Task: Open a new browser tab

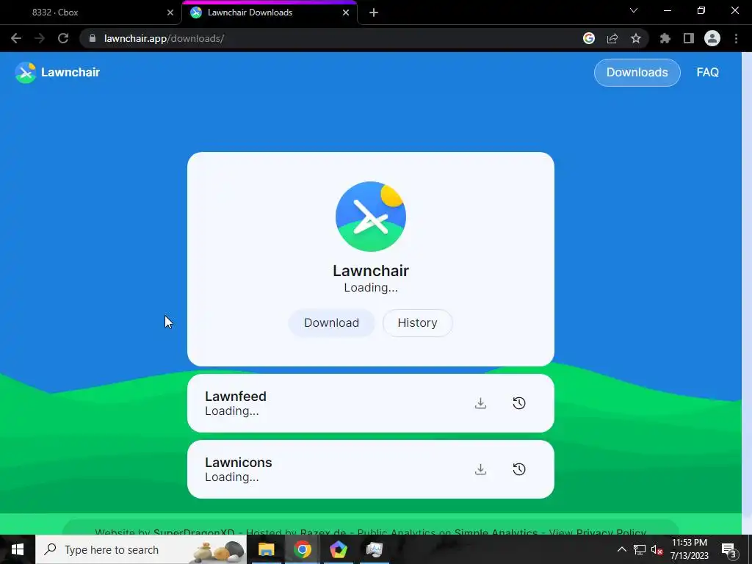Action: [374, 12]
